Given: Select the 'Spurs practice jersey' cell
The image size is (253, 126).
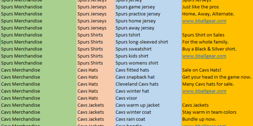Looking at the screenshot, I should pos(148,14).
